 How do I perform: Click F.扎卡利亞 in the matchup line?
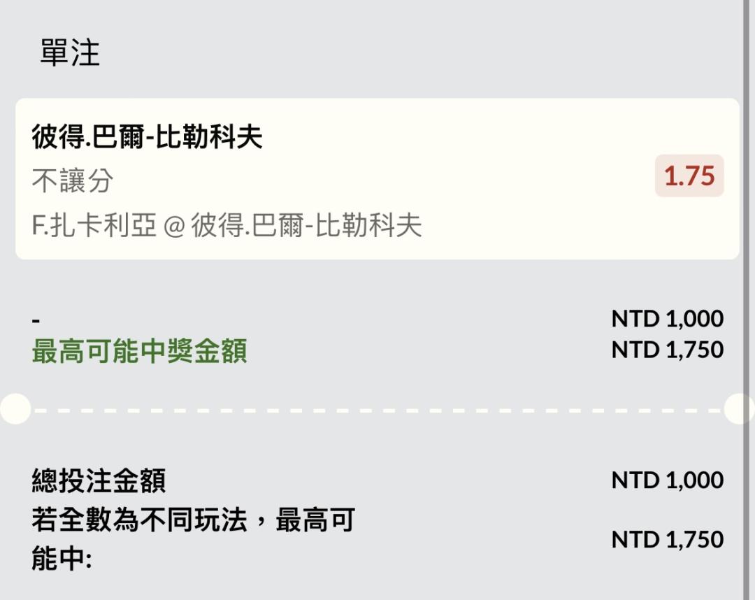coord(94,226)
